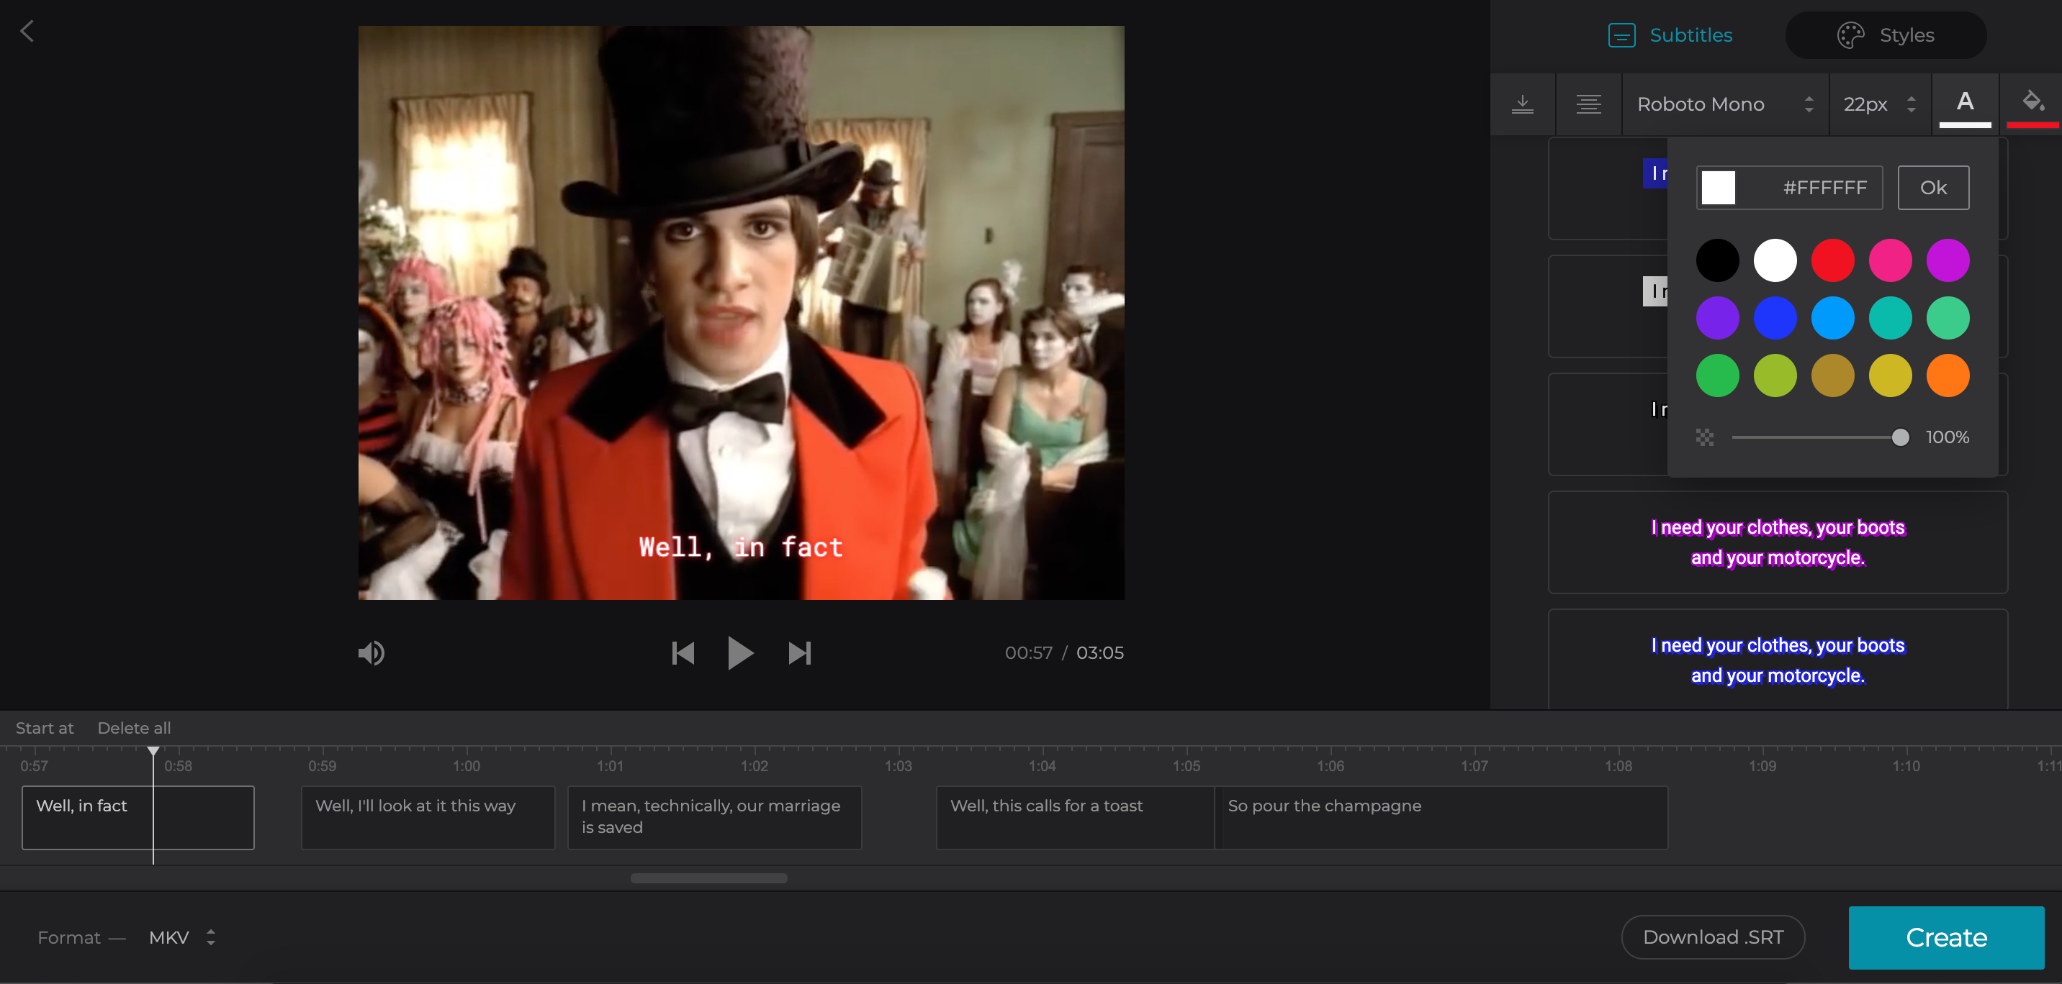The width and height of the screenshot is (2062, 984).
Task: Click the text alignment icon
Action: 1589,104
